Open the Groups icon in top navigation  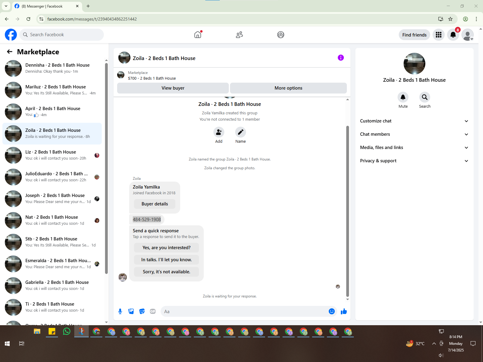point(281,35)
